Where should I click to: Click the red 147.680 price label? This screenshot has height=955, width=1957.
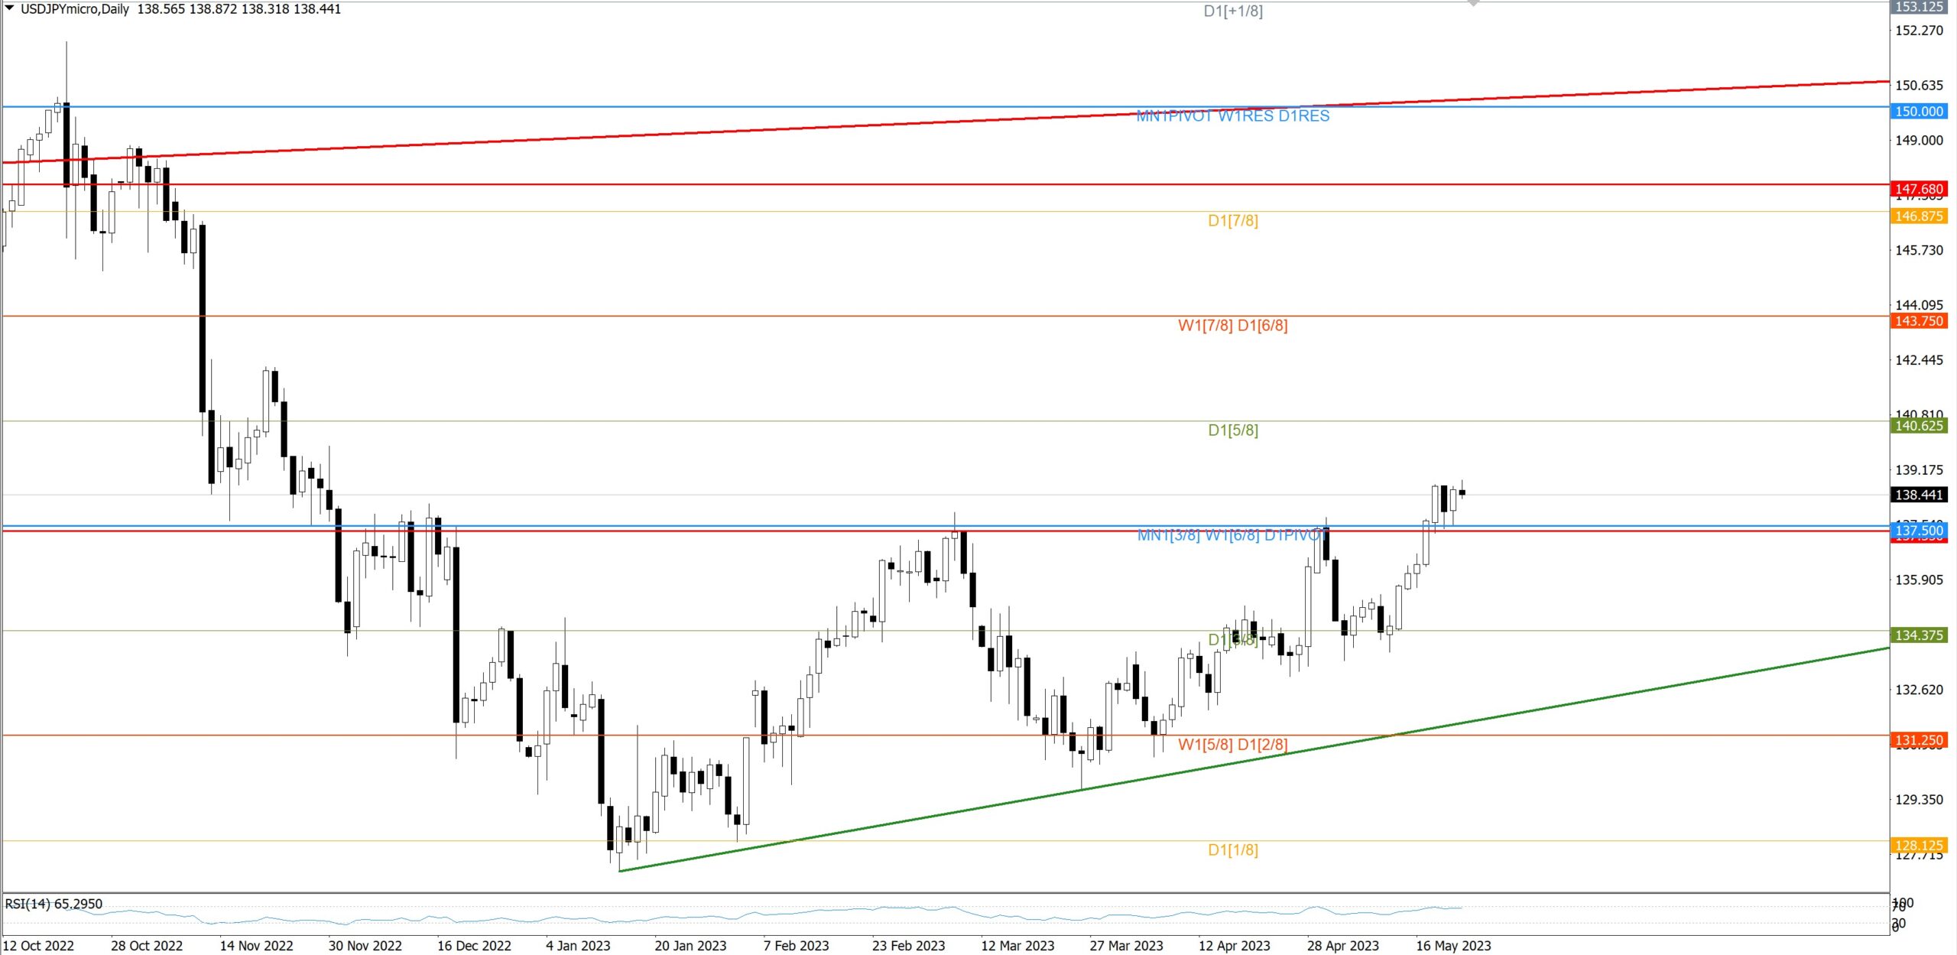1919,189
